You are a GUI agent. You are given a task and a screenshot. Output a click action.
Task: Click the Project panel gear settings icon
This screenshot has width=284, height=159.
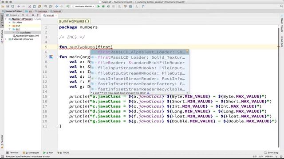(33, 15)
